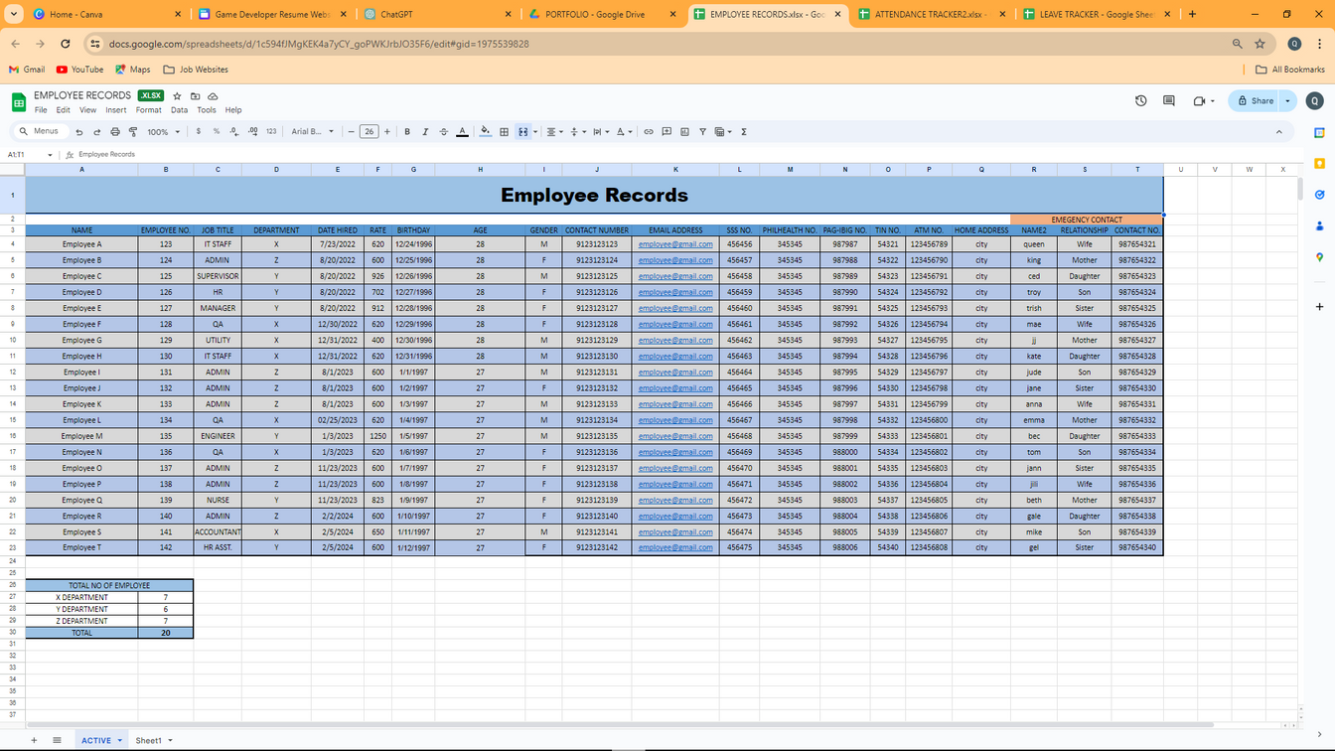
Task: Increase font size with plus button
Action: [387, 132]
